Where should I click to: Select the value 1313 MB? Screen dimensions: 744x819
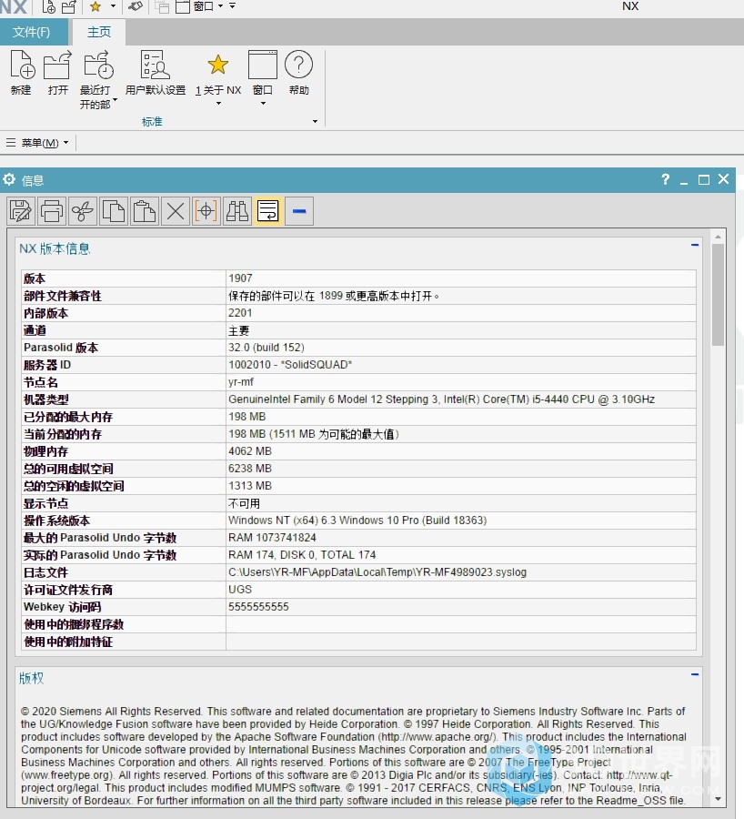(x=250, y=485)
